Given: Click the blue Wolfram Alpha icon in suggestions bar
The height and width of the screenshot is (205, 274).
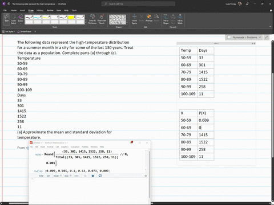Looking at the screenshot, I should [93, 176].
